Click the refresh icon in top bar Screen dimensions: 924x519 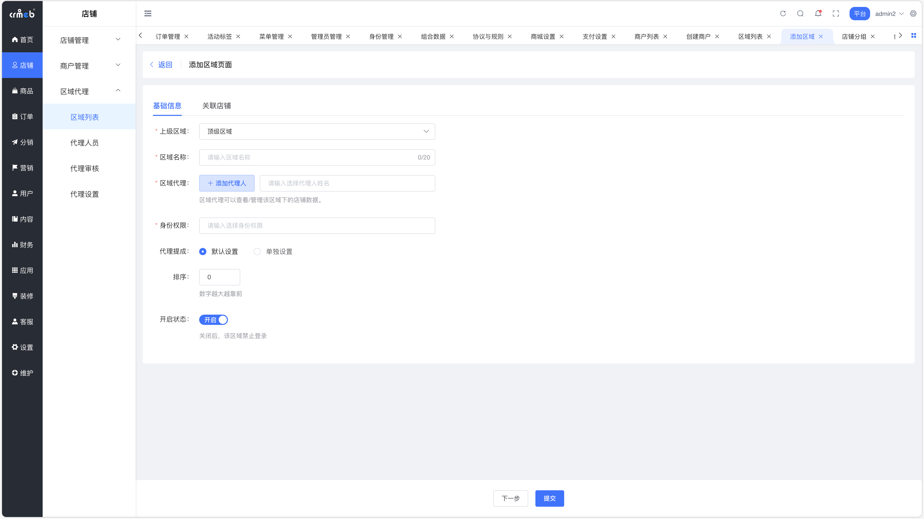(x=783, y=14)
